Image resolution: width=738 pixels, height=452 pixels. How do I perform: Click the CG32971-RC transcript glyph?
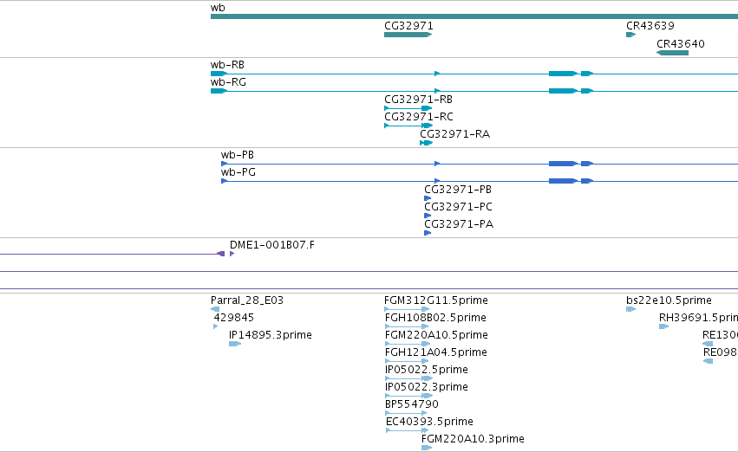tap(408, 126)
